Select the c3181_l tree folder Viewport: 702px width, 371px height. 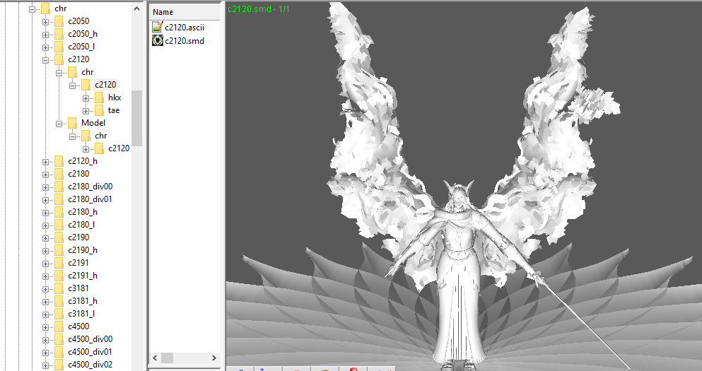pos(81,313)
